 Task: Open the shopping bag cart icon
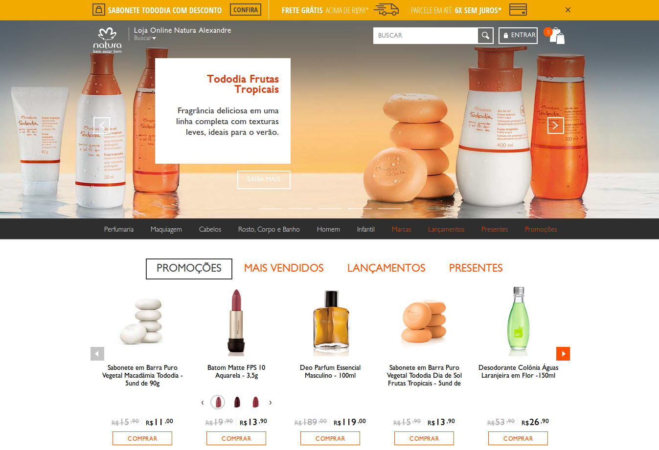(557, 36)
